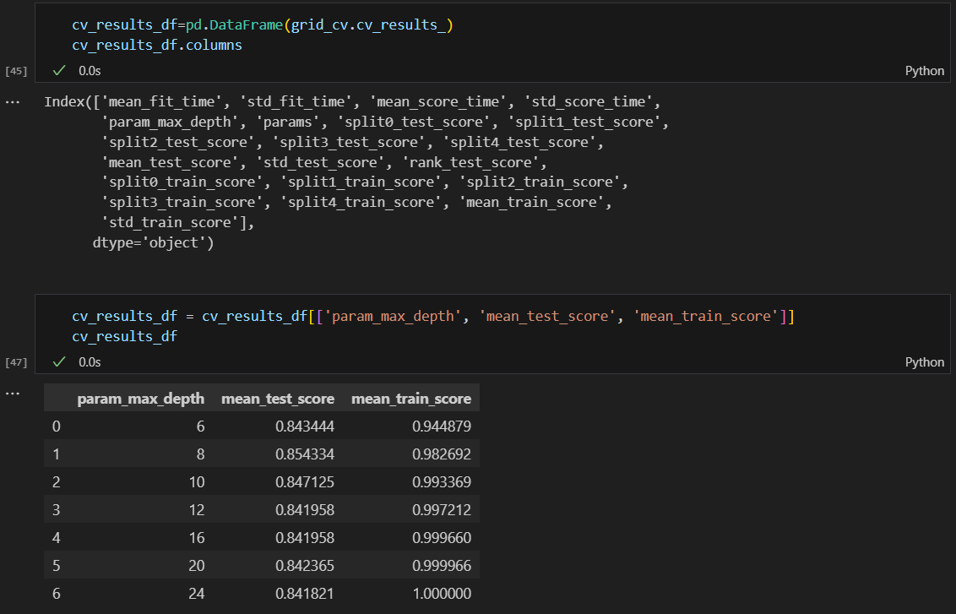Click row index 4 in the table
Viewport: 956px width, 614px height.
pyautogui.click(x=56, y=538)
